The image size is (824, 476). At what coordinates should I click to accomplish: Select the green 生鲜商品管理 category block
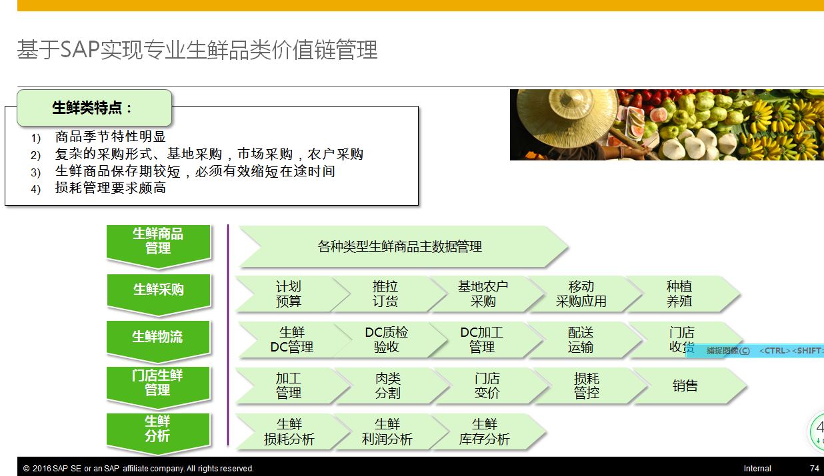pyautogui.click(x=159, y=245)
